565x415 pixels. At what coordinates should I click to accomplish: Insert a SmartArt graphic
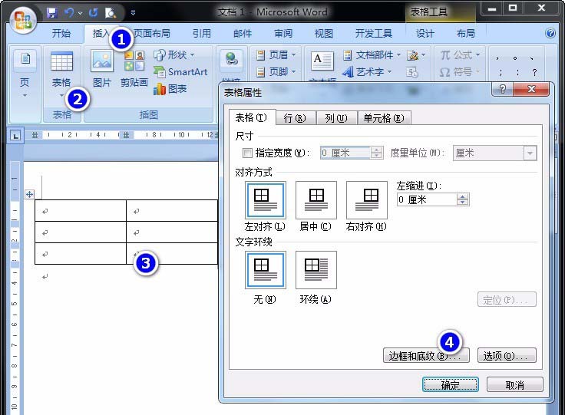[x=180, y=72]
